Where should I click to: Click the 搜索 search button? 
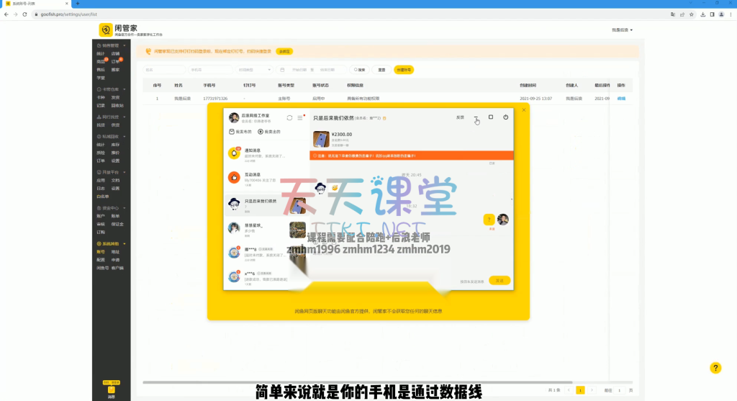coord(360,70)
